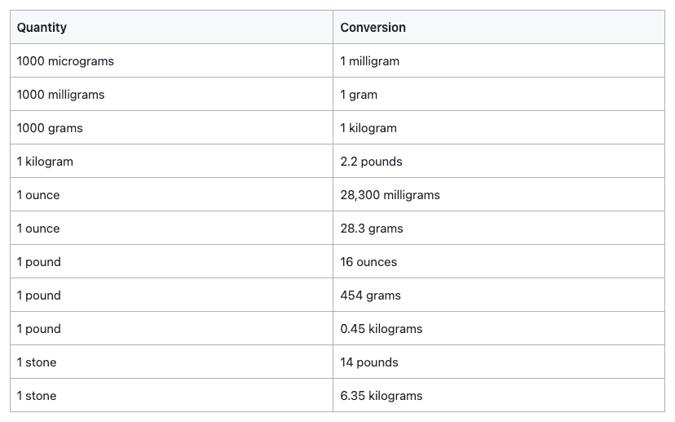675x422 pixels.
Task: Click the 28,300 milligrams cell
Action: (498, 194)
